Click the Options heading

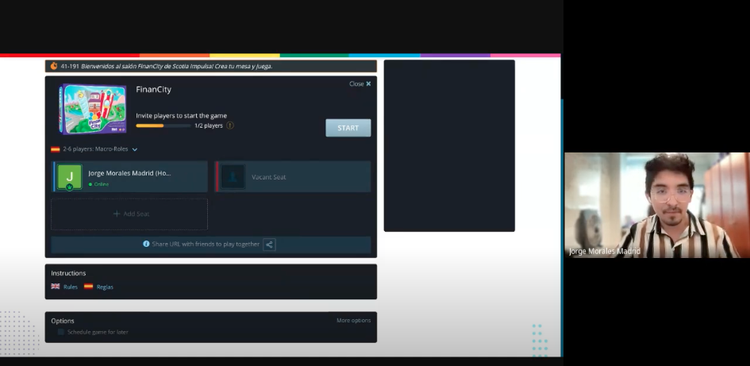63,321
